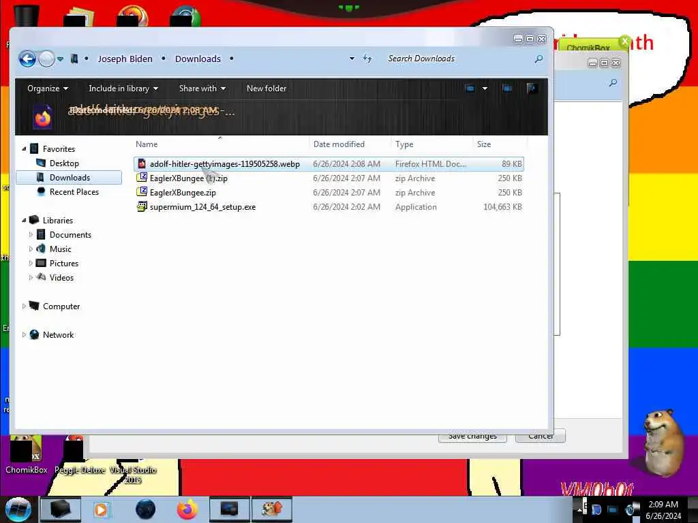Change your view using the view icon
The image size is (698, 523).
point(470,89)
